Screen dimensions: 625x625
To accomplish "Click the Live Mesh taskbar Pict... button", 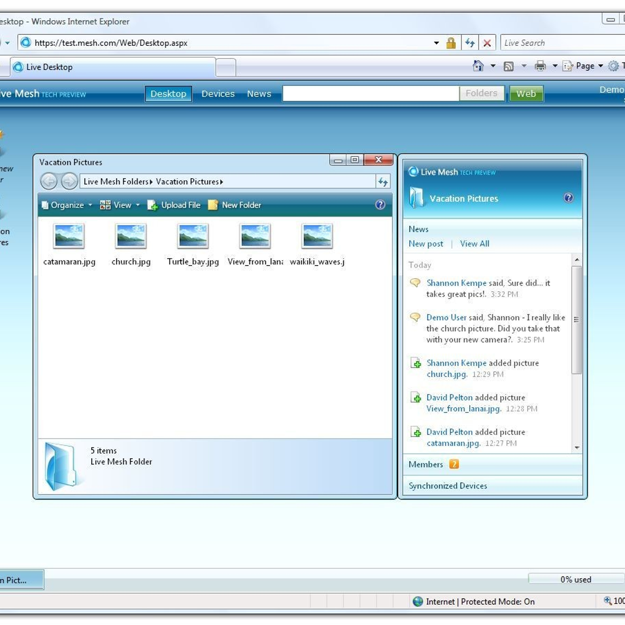I will 21,580.
